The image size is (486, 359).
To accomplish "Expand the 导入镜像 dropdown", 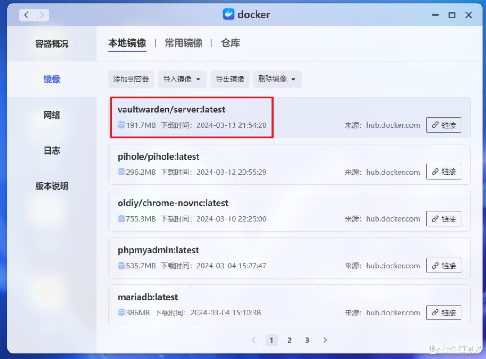I will 182,79.
